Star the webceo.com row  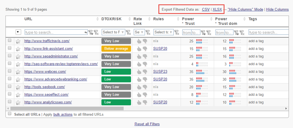tap(18, 72)
